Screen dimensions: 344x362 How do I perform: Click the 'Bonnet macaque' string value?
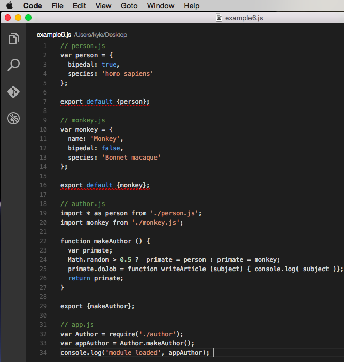132,157
